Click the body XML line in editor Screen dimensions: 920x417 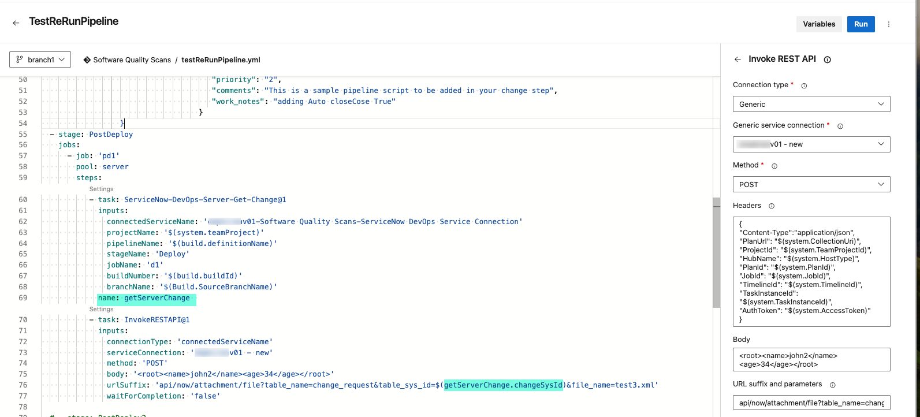click(x=220, y=374)
